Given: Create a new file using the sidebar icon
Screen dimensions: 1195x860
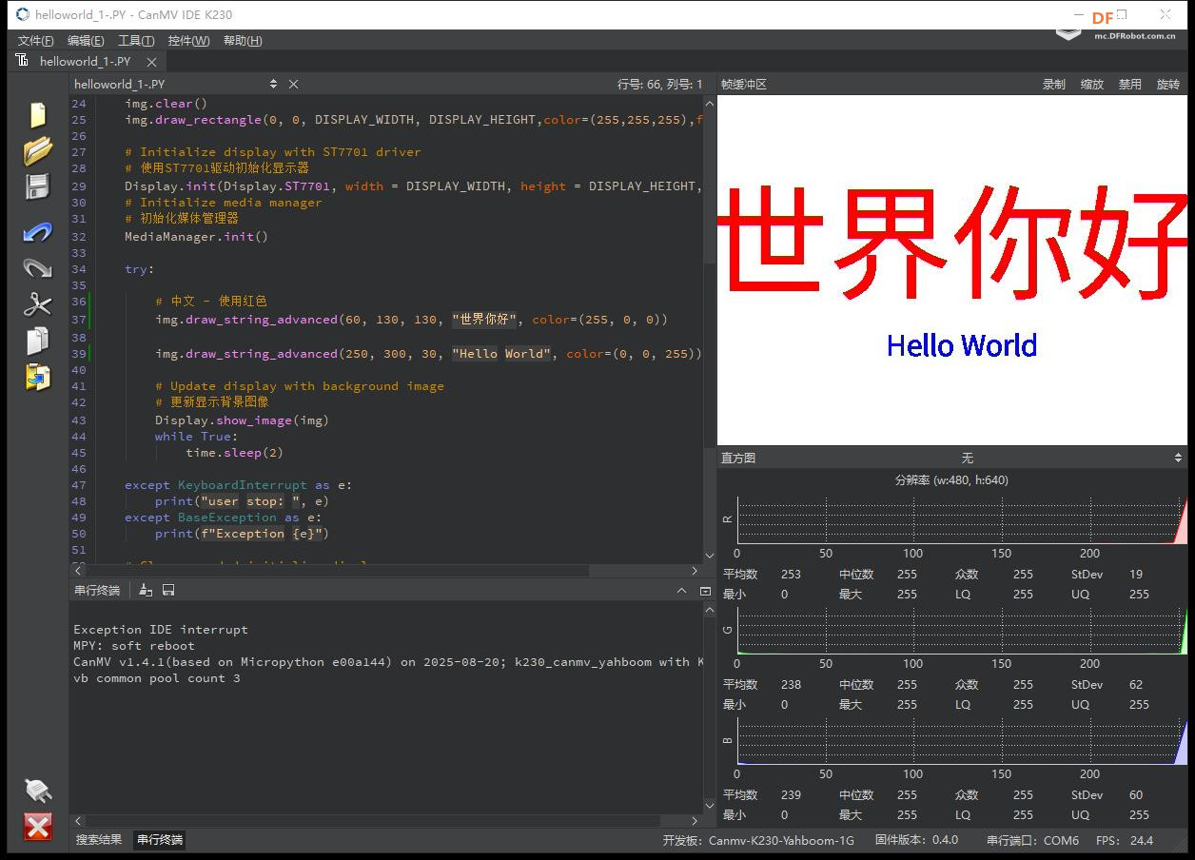Looking at the screenshot, I should [x=36, y=112].
